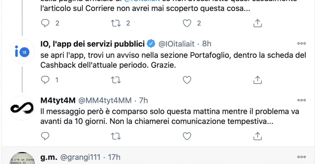The height and width of the screenshot is (164, 315).
Task: Like M4tyt4M's tweet about the message
Action: click(x=187, y=136)
